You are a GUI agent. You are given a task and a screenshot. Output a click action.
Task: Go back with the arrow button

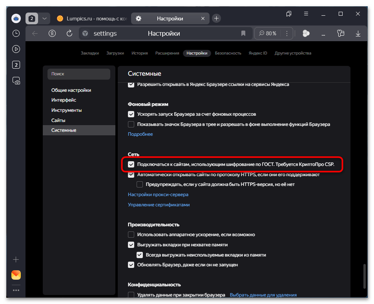[x=35, y=33]
